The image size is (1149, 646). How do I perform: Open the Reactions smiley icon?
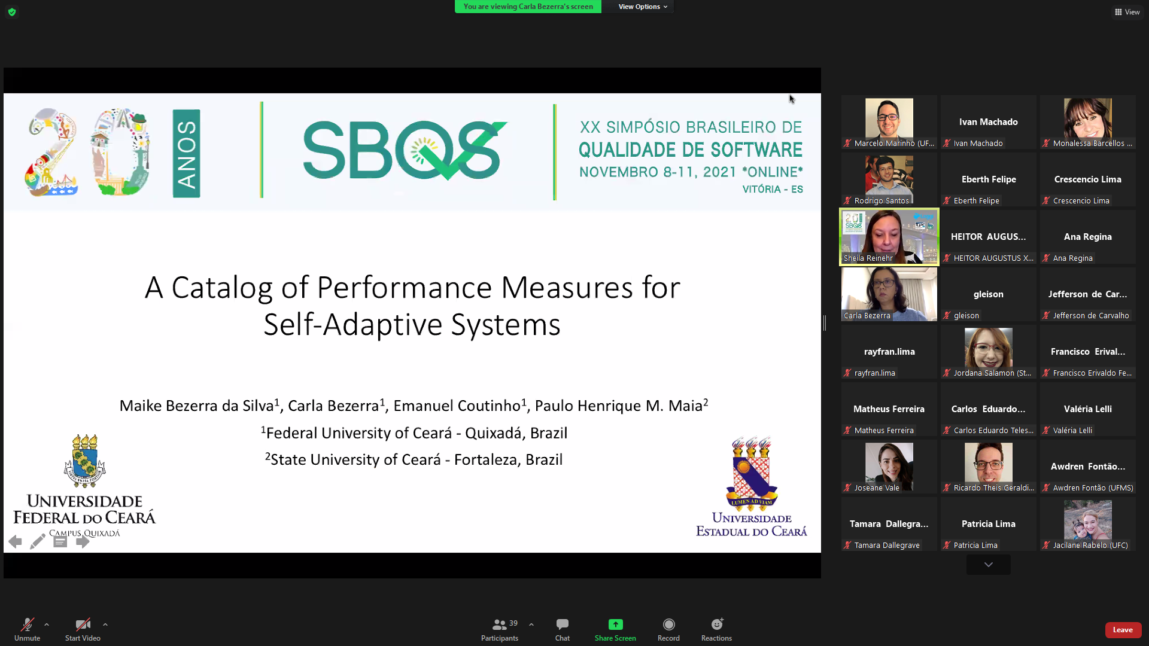click(x=716, y=624)
